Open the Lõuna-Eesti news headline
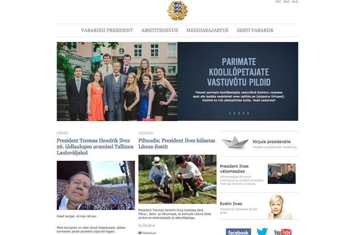 [177, 144]
